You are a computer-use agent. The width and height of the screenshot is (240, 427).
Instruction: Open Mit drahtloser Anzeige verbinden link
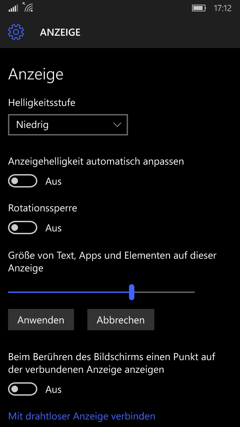point(82,416)
